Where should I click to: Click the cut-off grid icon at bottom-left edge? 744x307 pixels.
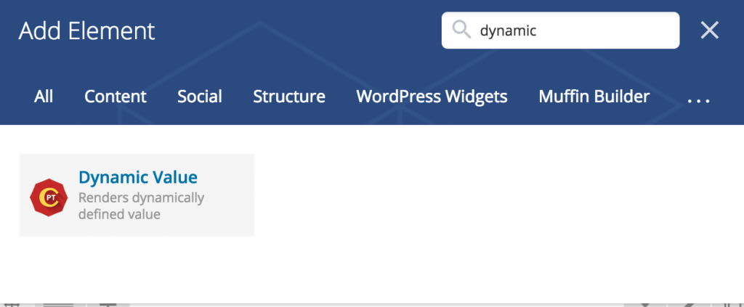(12, 305)
